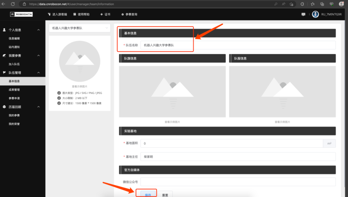Click the RU_7M9V7G9R username
Image resolution: width=348 pixels, height=197 pixels.
coord(331,14)
